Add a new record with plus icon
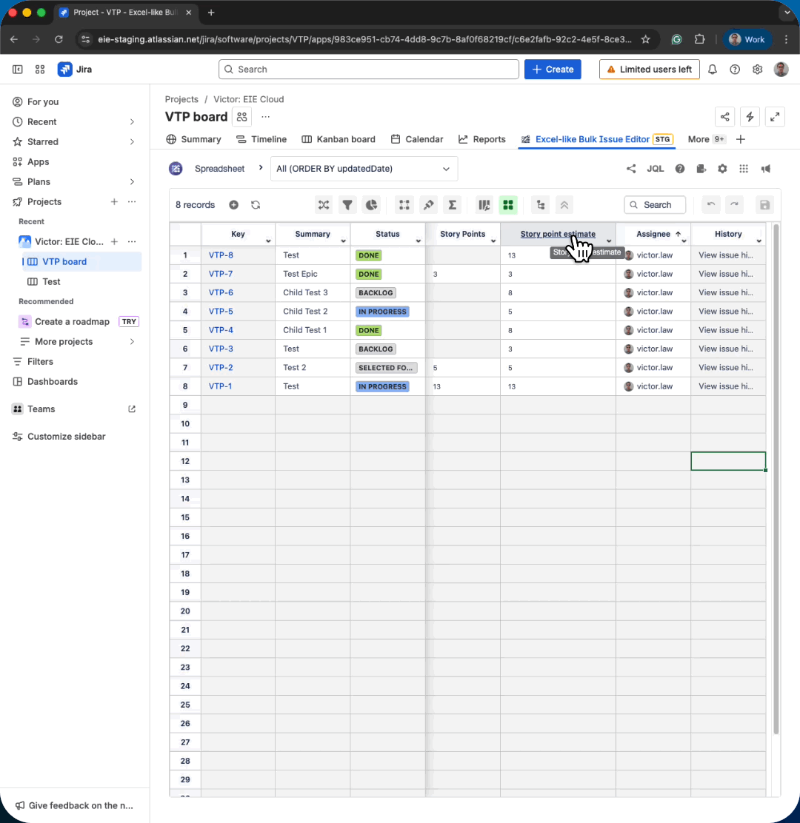The height and width of the screenshot is (823, 800). (233, 205)
